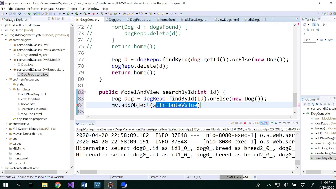Screen dimensions: 336x189
Task: Click the Windows Start button
Action: pos(6,185)
